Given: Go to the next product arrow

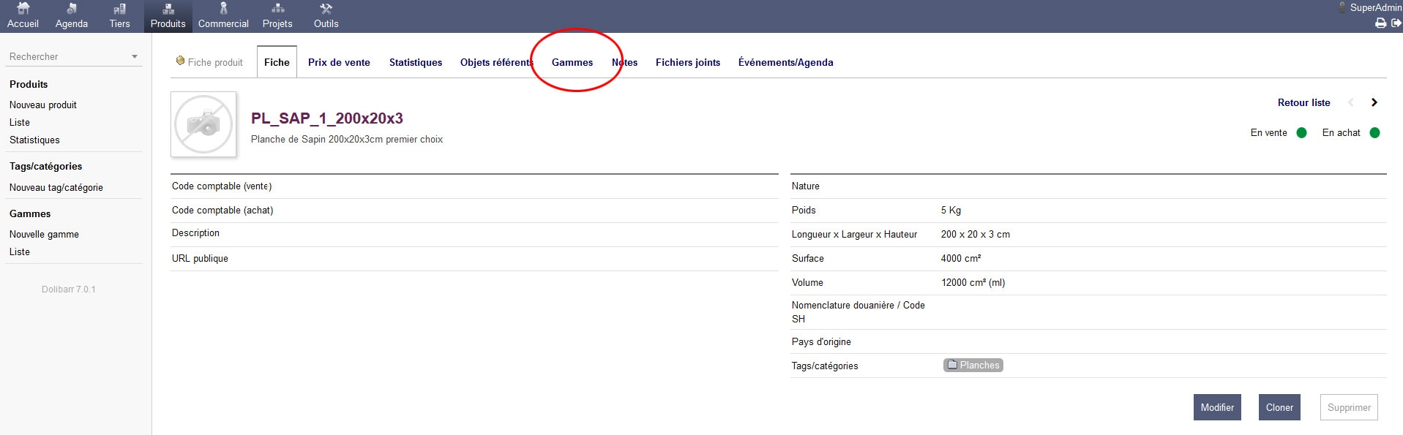Looking at the screenshot, I should coord(1374,102).
